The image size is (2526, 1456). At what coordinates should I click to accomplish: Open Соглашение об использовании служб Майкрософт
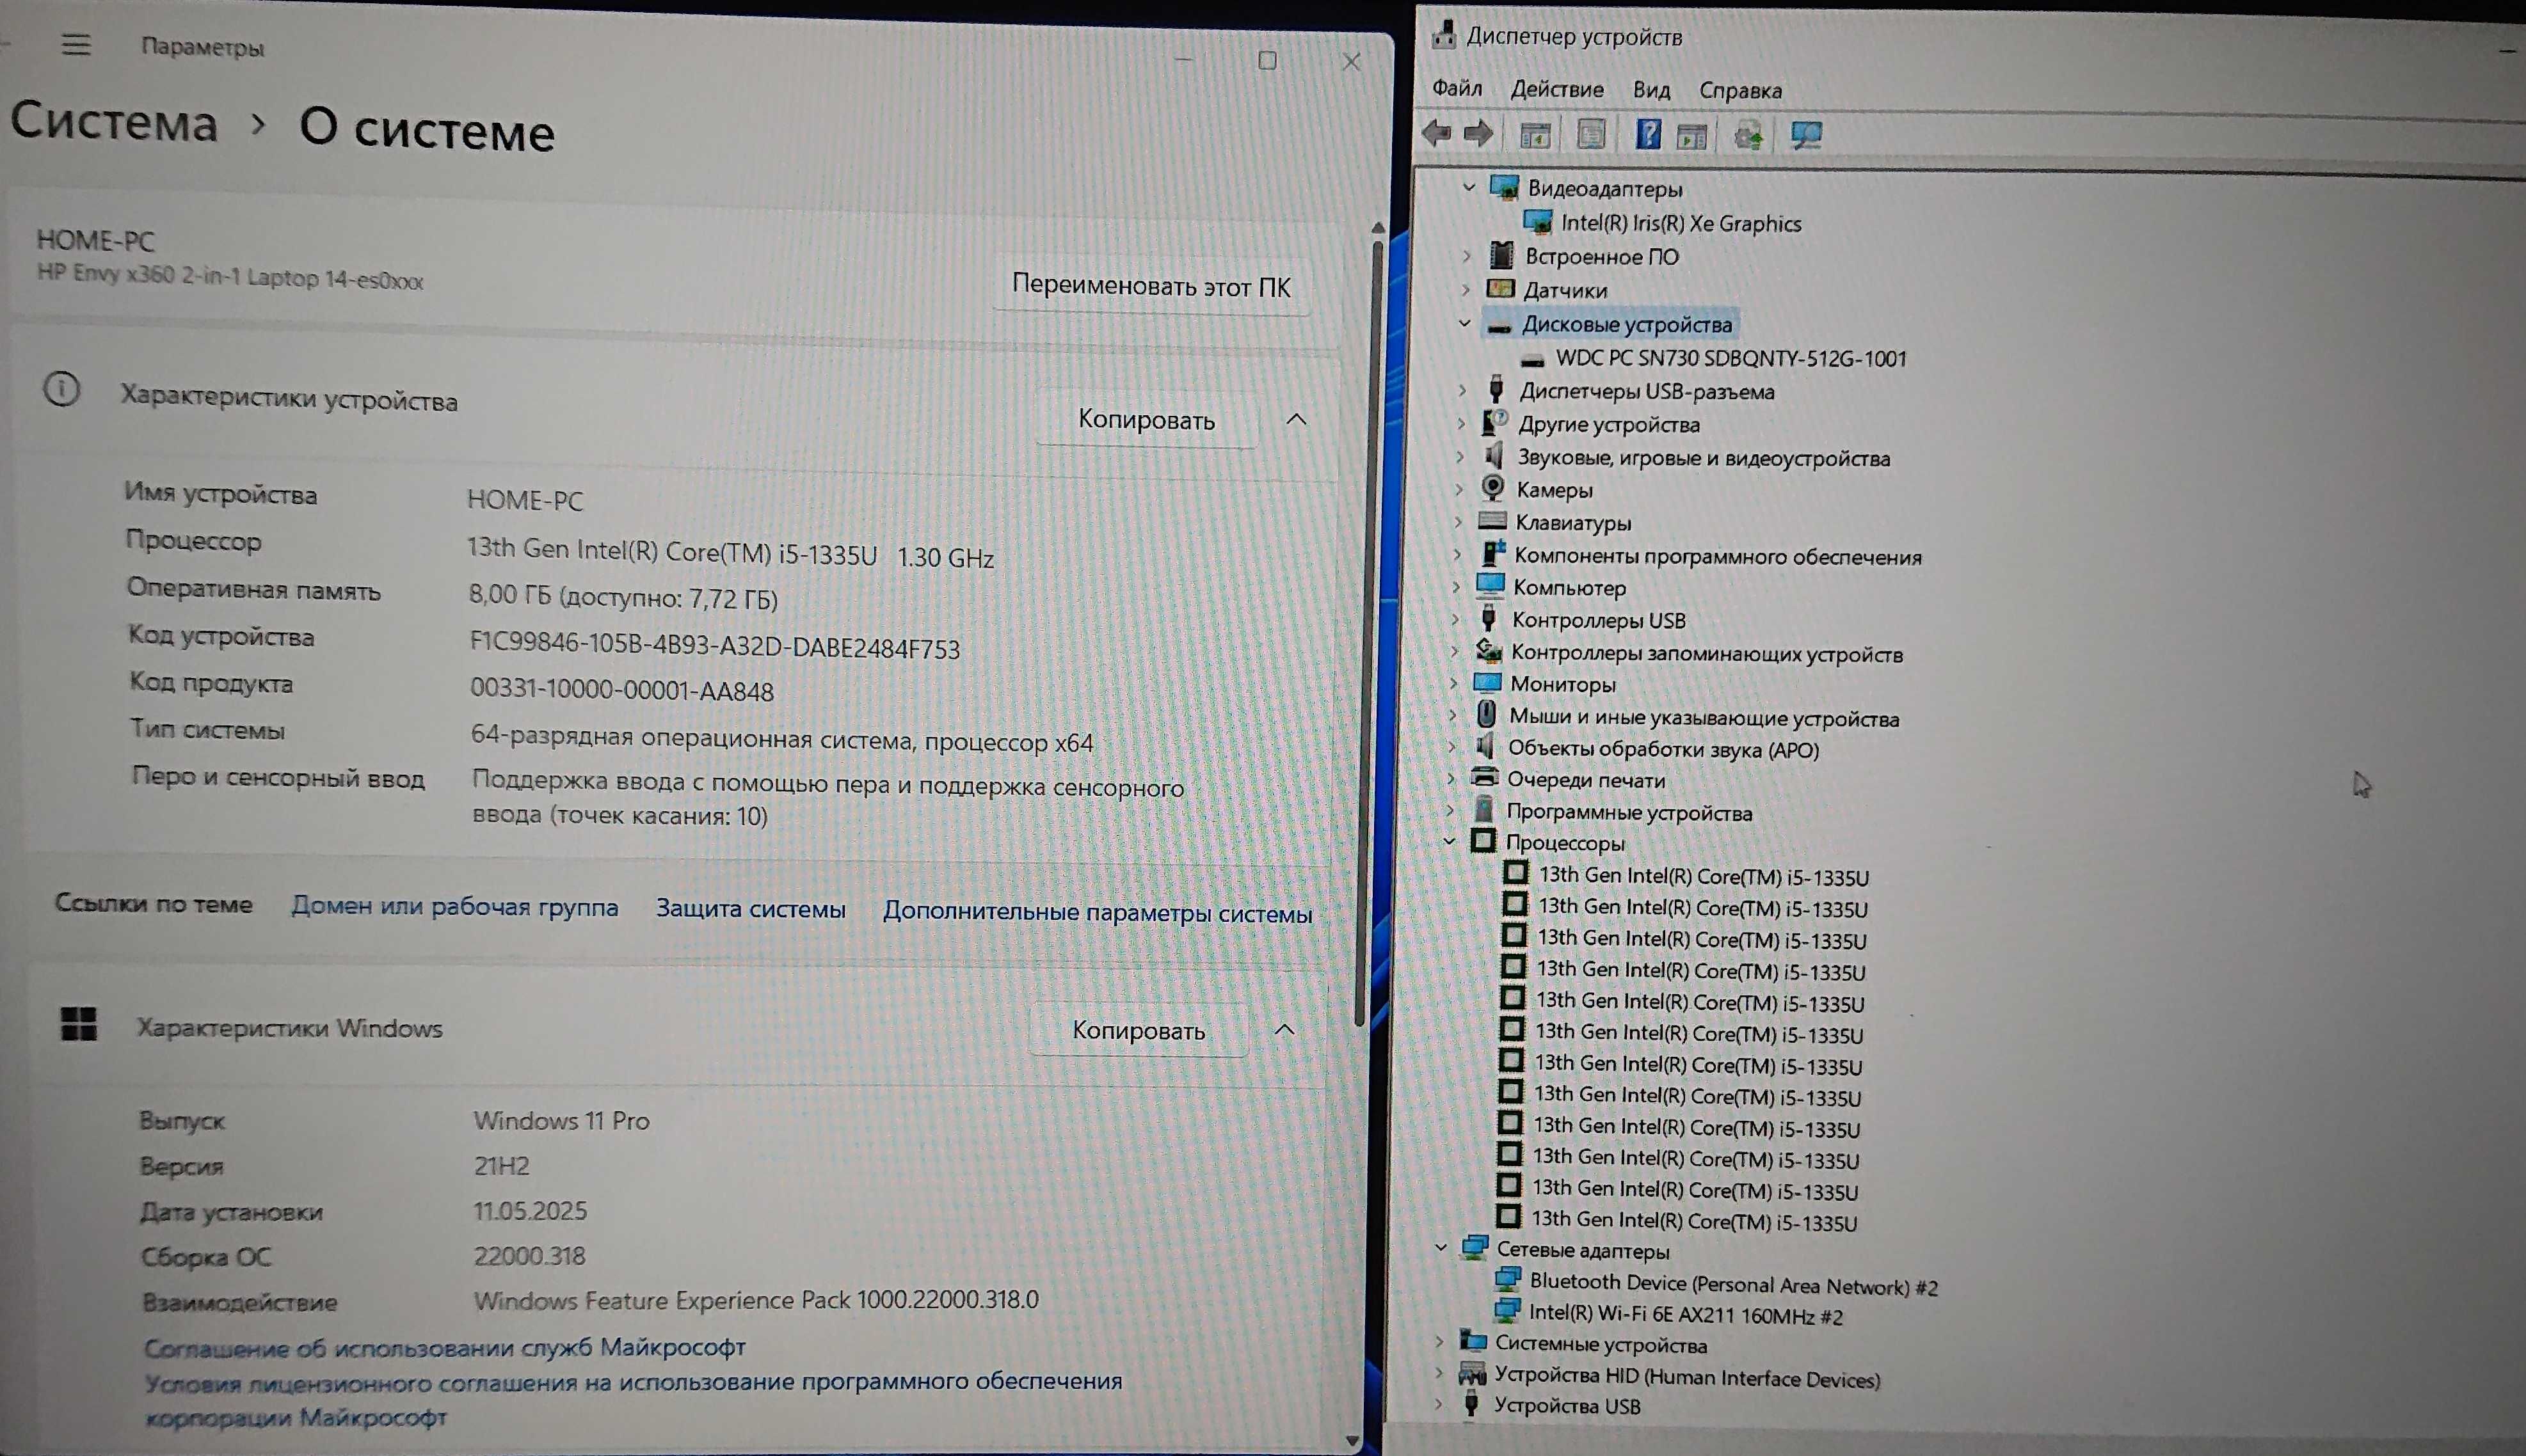pos(444,1347)
